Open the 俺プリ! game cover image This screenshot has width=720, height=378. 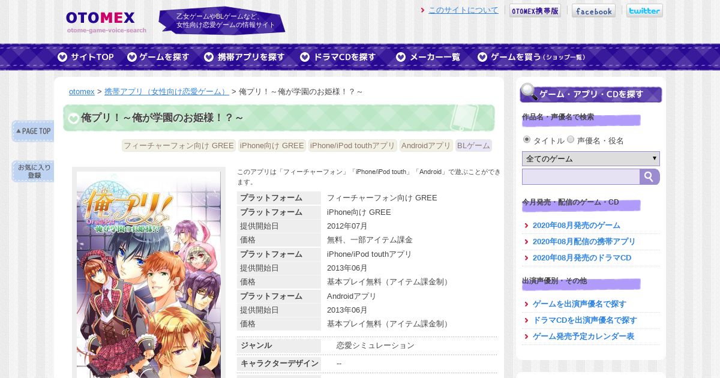(x=149, y=275)
